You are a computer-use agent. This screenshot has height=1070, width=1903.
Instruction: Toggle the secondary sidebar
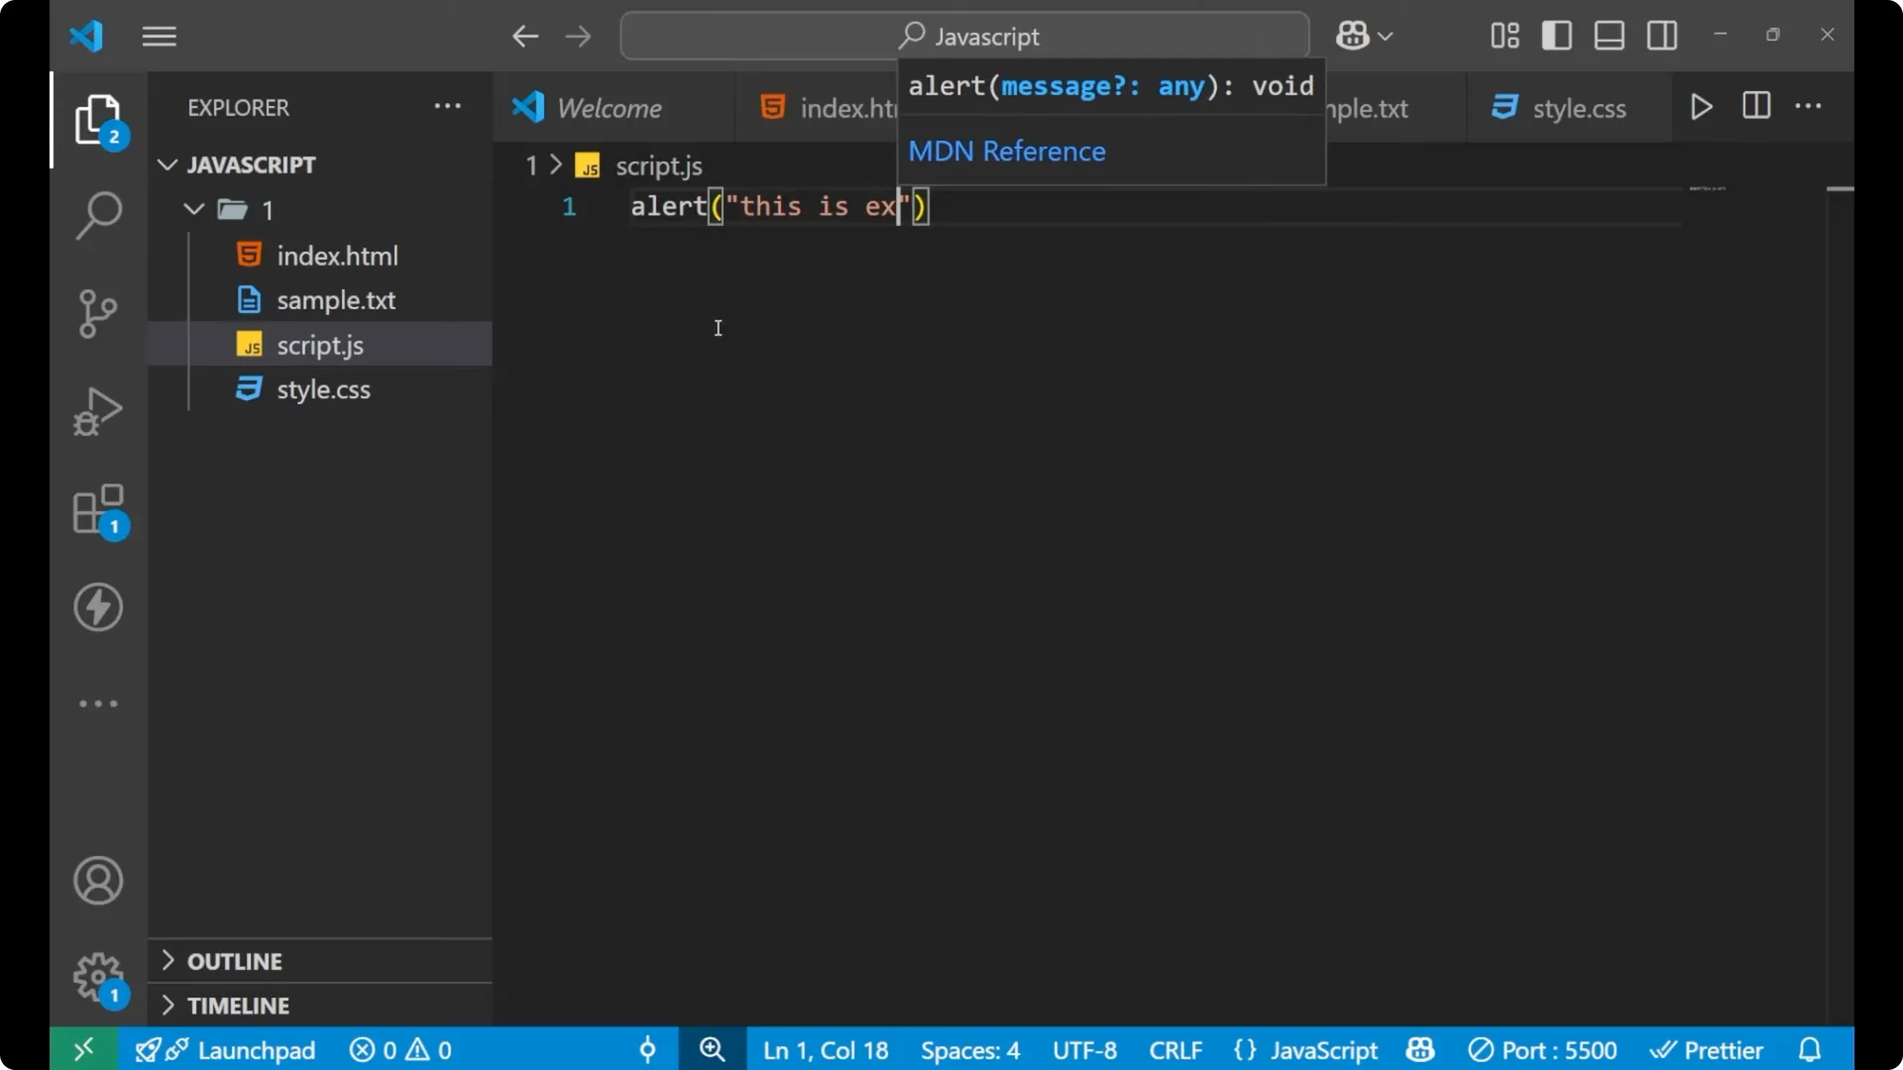1661,36
